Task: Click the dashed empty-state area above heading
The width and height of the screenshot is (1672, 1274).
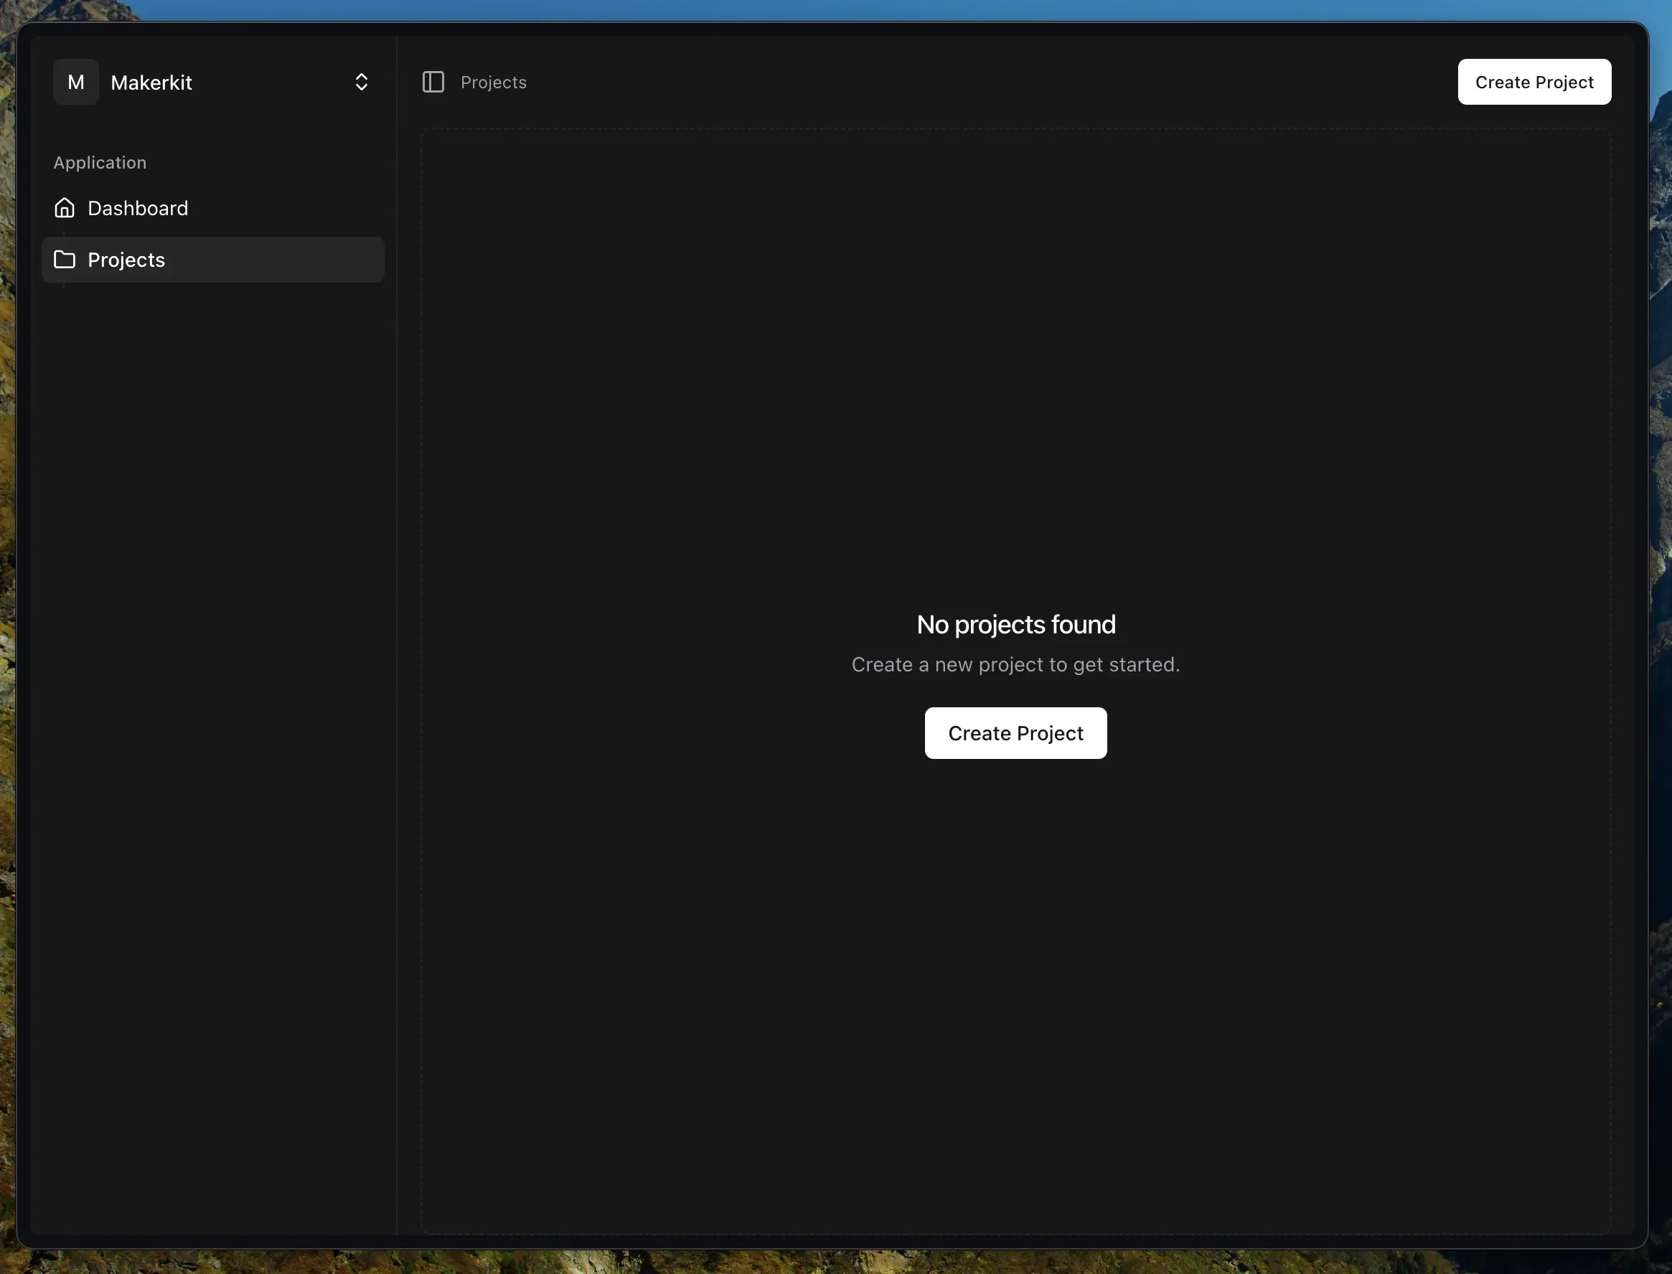Action: pyautogui.click(x=1015, y=364)
